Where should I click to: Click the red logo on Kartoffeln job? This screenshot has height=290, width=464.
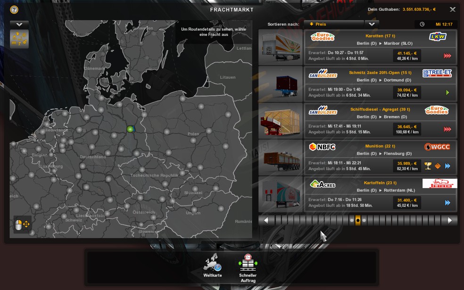pyautogui.click(x=439, y=183)
